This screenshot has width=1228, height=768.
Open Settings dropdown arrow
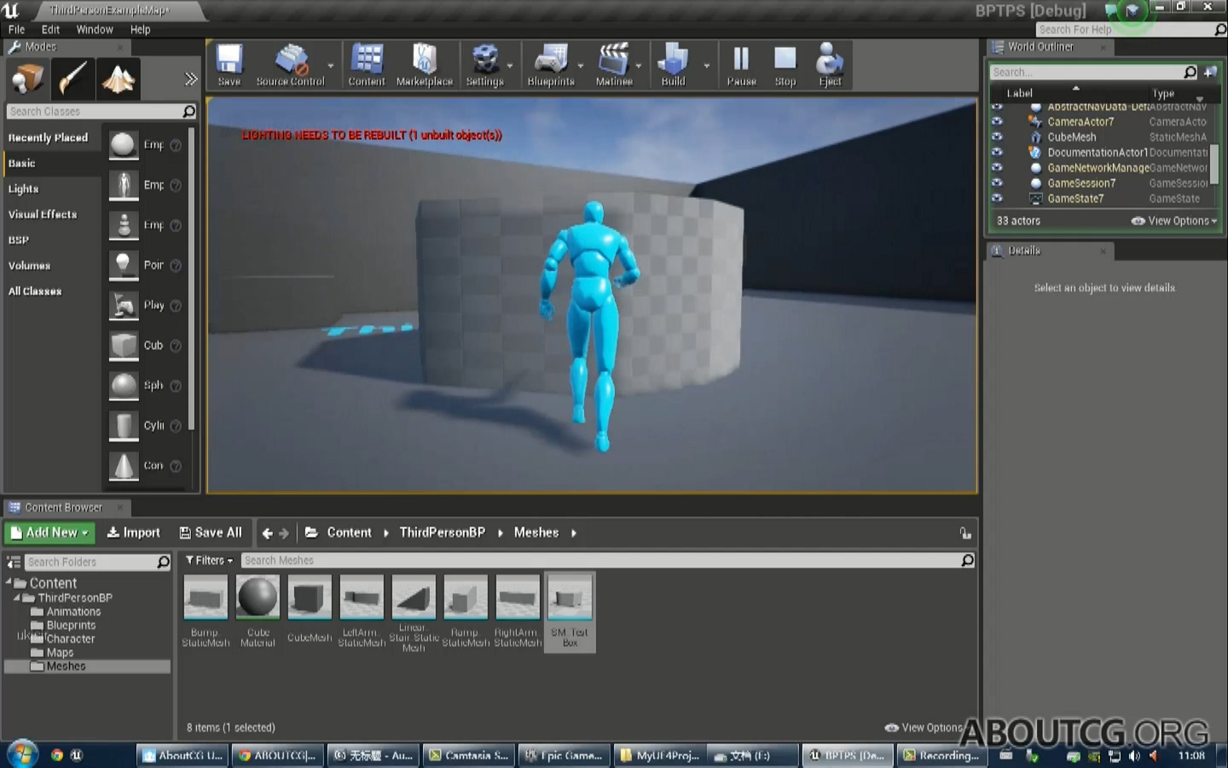(510, 66)
